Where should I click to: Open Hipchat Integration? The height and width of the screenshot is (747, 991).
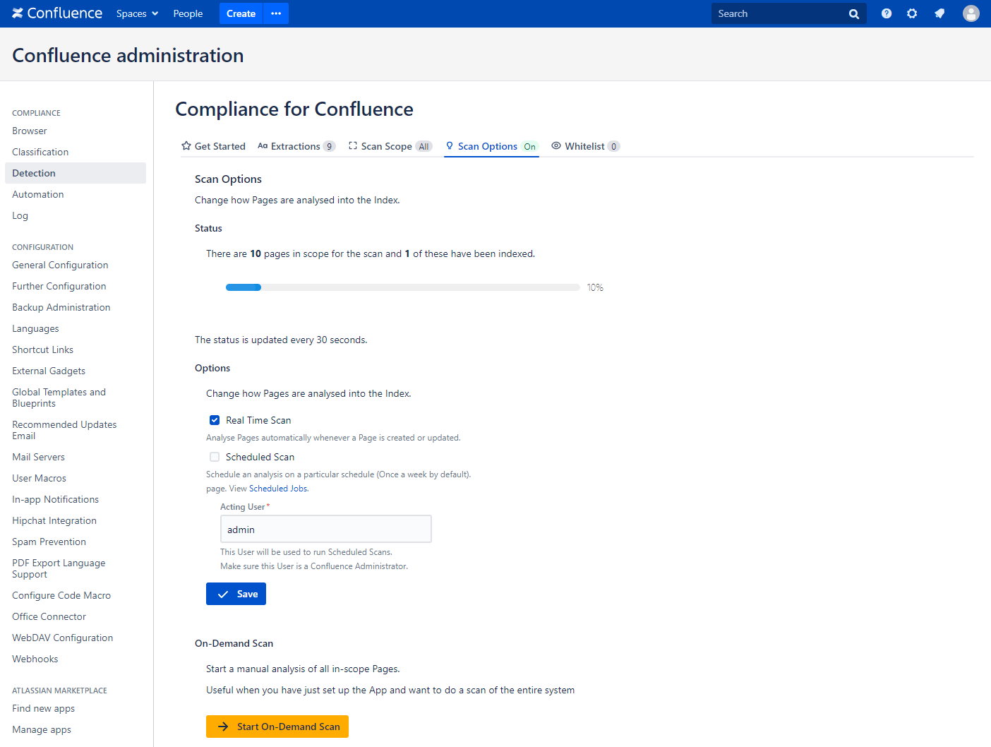click(54, 520)
